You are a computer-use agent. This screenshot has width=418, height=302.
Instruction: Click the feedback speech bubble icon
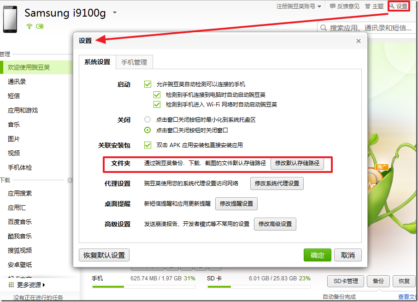(332, 6)
